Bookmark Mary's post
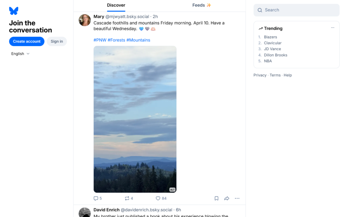 pos(217,198)
